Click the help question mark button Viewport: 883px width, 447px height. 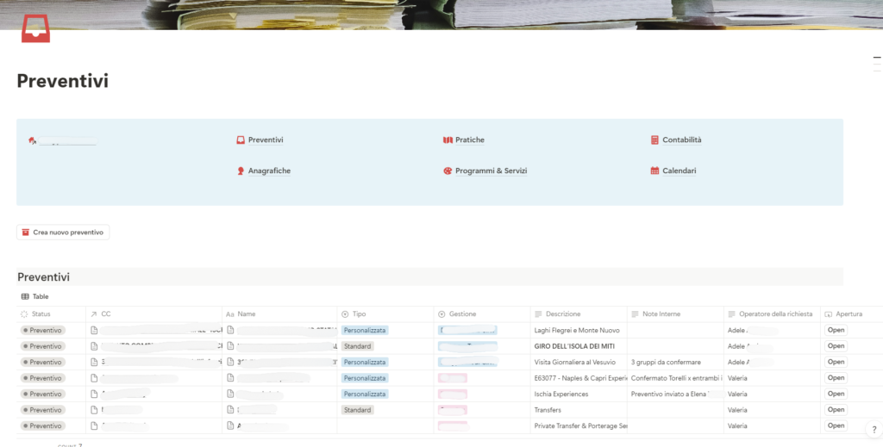coord(874,430)
